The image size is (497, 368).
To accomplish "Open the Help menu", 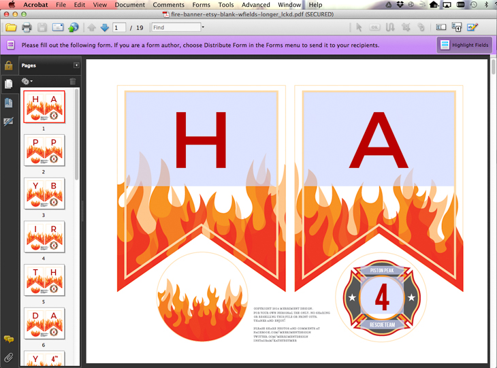I will pyautogui.click(x=315, y=5).
